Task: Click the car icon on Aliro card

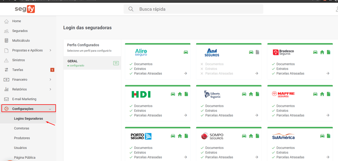Action: [186, 52]
